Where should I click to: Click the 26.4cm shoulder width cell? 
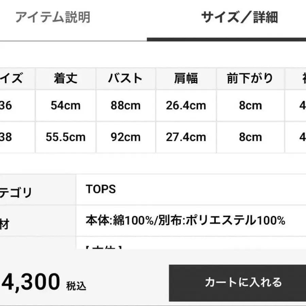pyautogui.click(x=186, y=105)
